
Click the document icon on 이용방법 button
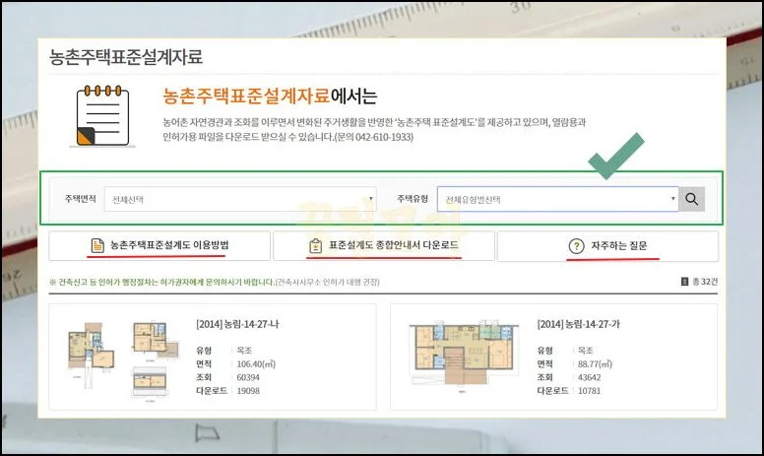96,245
